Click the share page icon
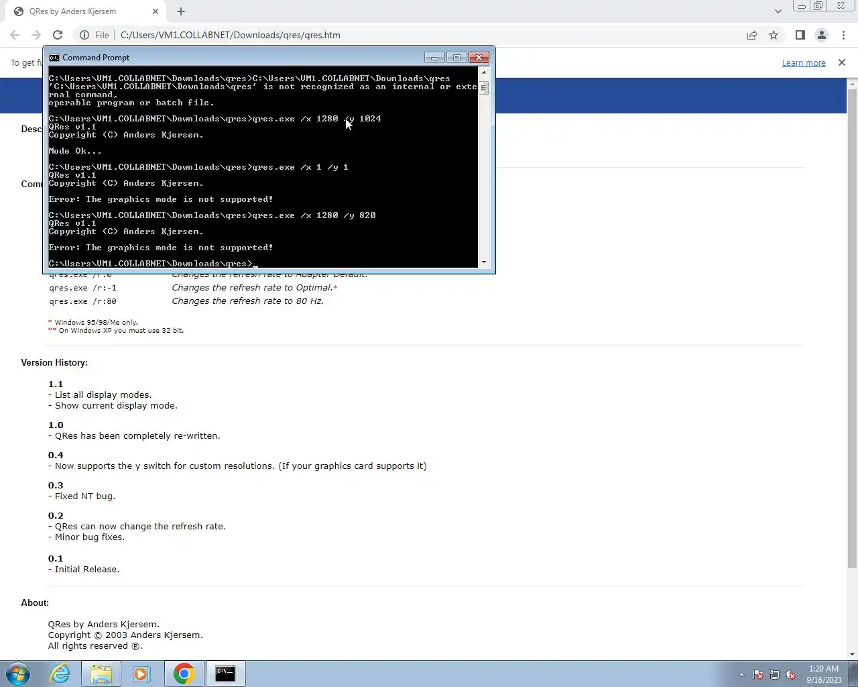 pyautogui.click(x=752, y=35)
